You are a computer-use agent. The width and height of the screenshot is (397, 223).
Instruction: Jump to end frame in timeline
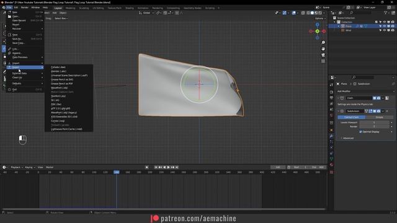177,167
